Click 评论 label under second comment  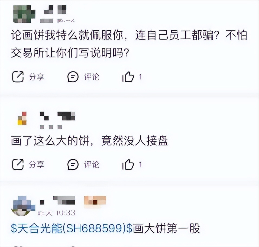coord(92,165)
